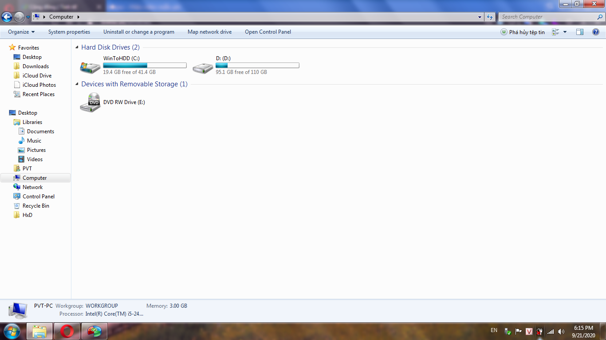Click the Memory value 3.00 GB
The height and width of the screenshot is (340, 606).
click(x=178, y=306)
